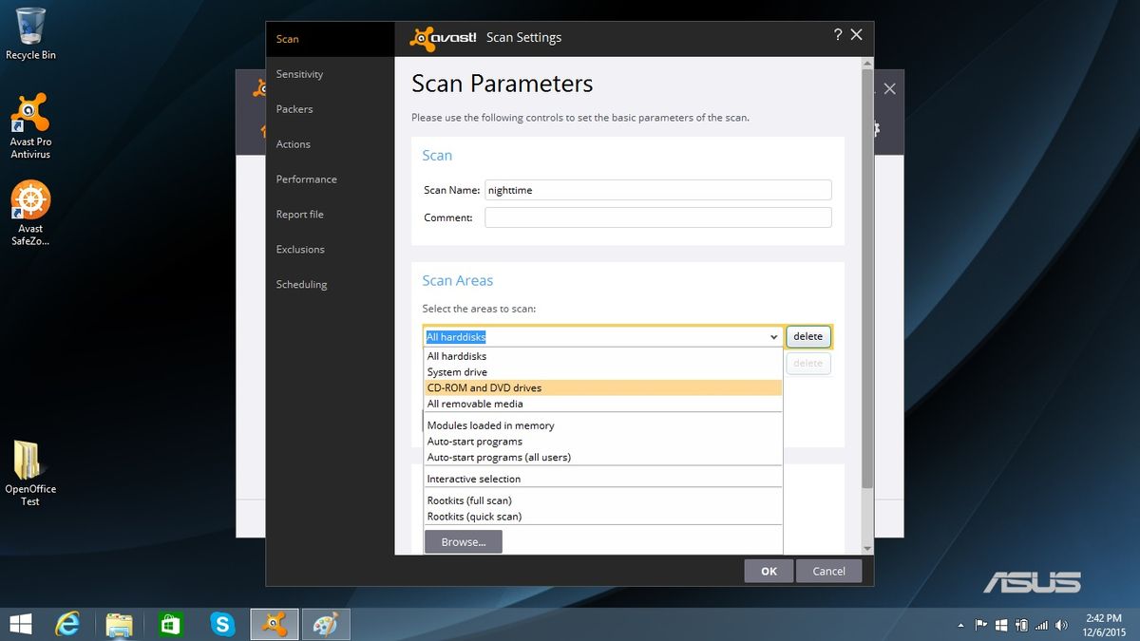Confirm settings with OK button

pos(769,571)
